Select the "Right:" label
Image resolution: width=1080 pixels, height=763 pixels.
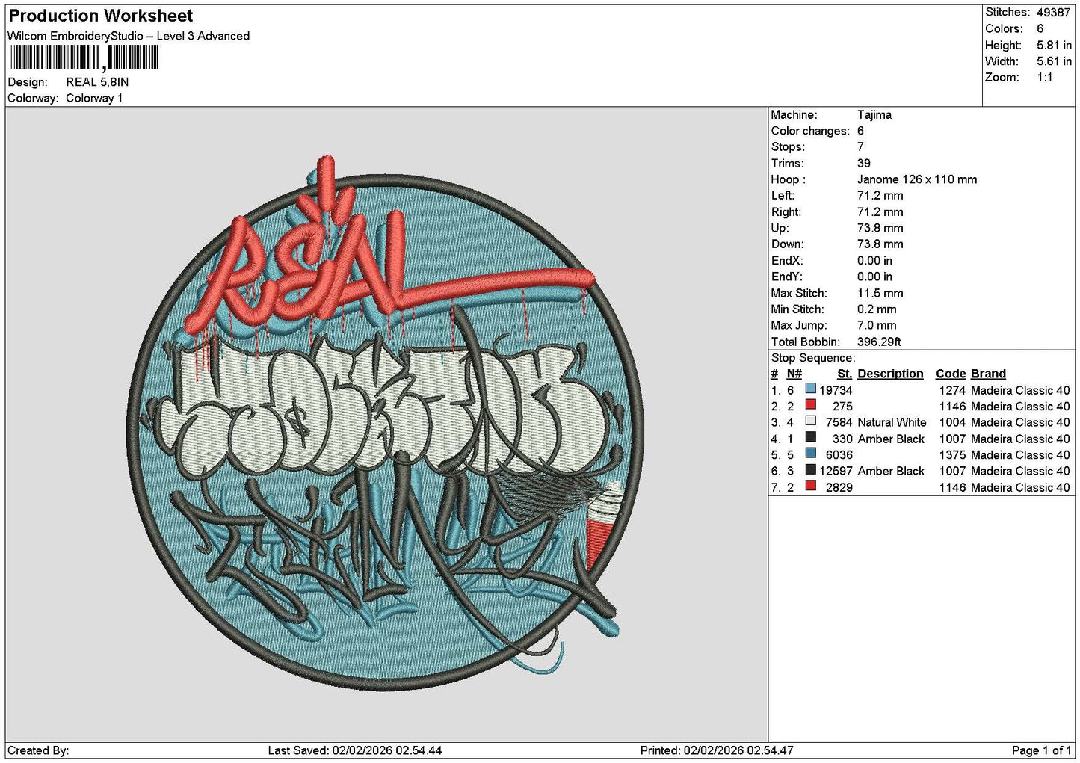[x=786, y=212]
